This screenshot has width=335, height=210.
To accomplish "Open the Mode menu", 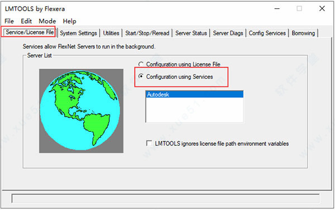I will pos(47,21).
